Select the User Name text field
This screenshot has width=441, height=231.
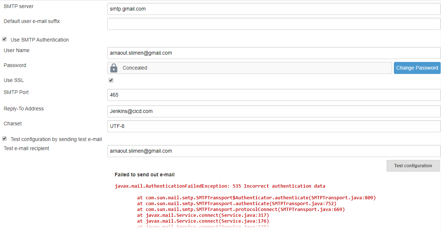pyautogui.click(x=274, y=53)
